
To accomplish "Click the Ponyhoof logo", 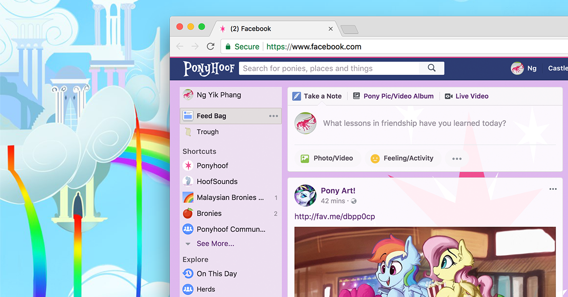I will [209, 69].
